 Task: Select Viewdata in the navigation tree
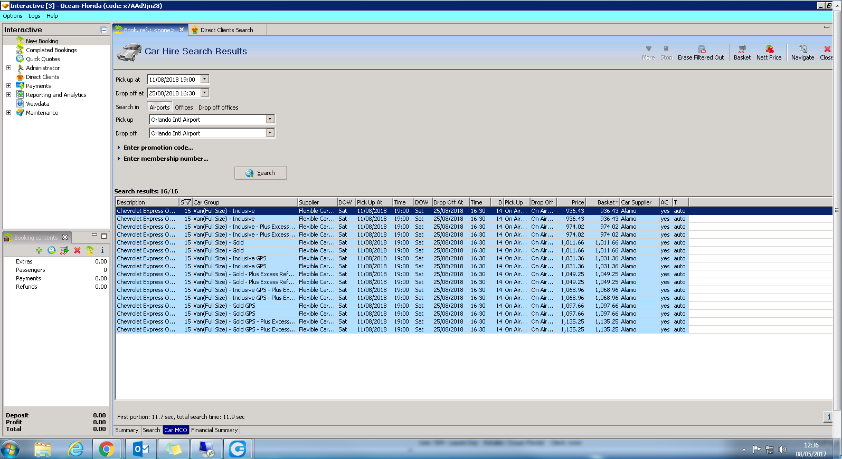click(37, 104)
